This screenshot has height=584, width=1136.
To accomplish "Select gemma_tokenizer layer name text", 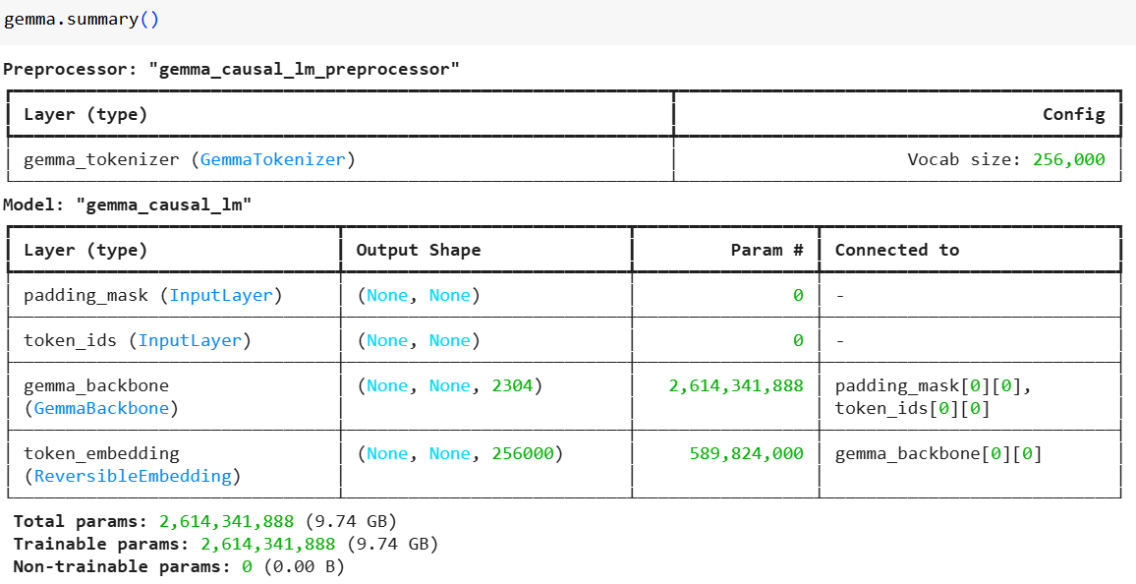I will pyautogui.click(x=101, y=160).
